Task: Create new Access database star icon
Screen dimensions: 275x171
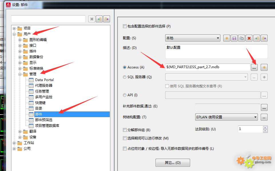Action: pyautogui.click(x=264, y=67)
